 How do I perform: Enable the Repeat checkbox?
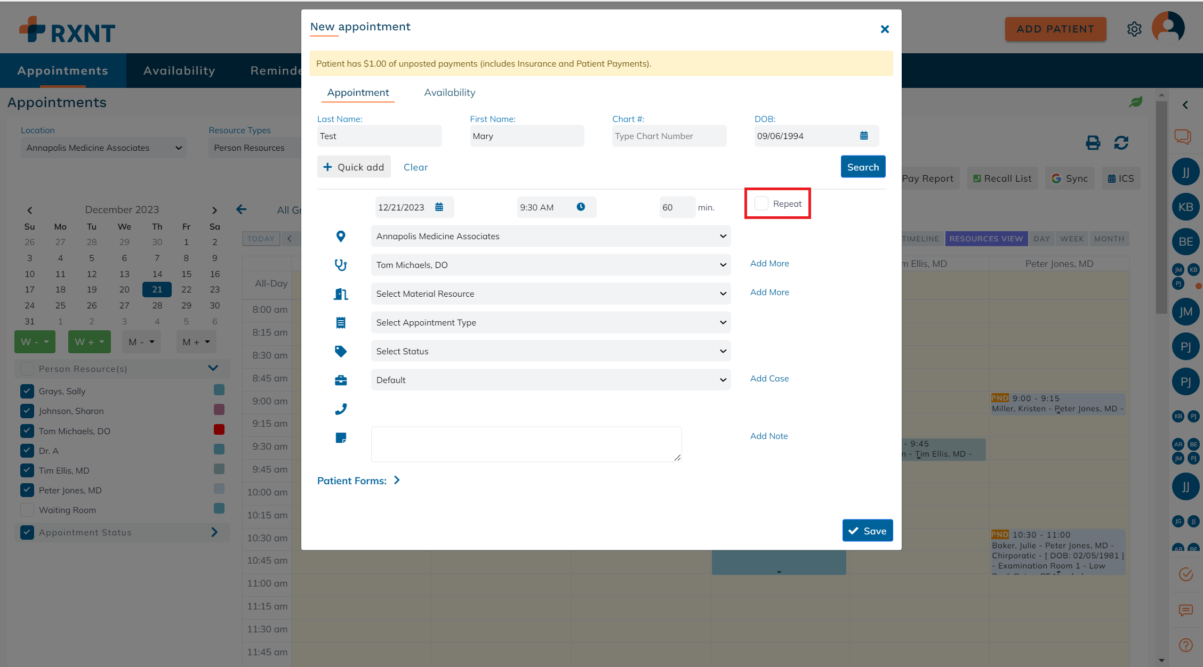[x=761, y=203]
